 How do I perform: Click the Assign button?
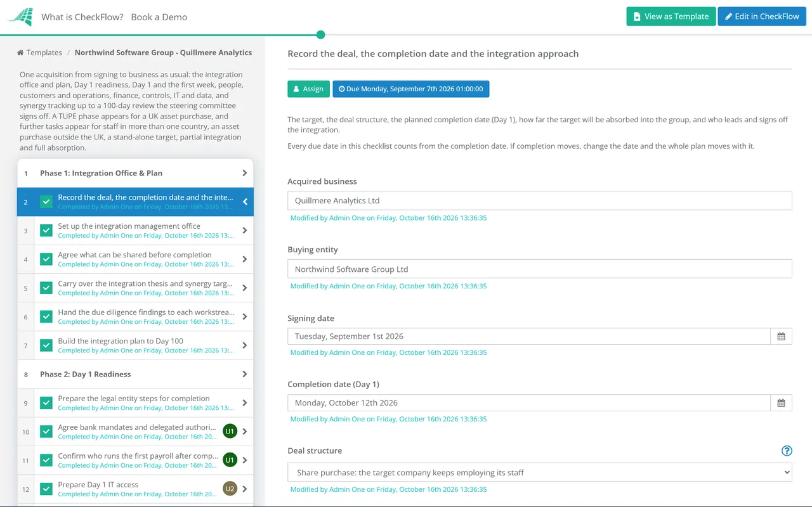click(x=309, y=89)
